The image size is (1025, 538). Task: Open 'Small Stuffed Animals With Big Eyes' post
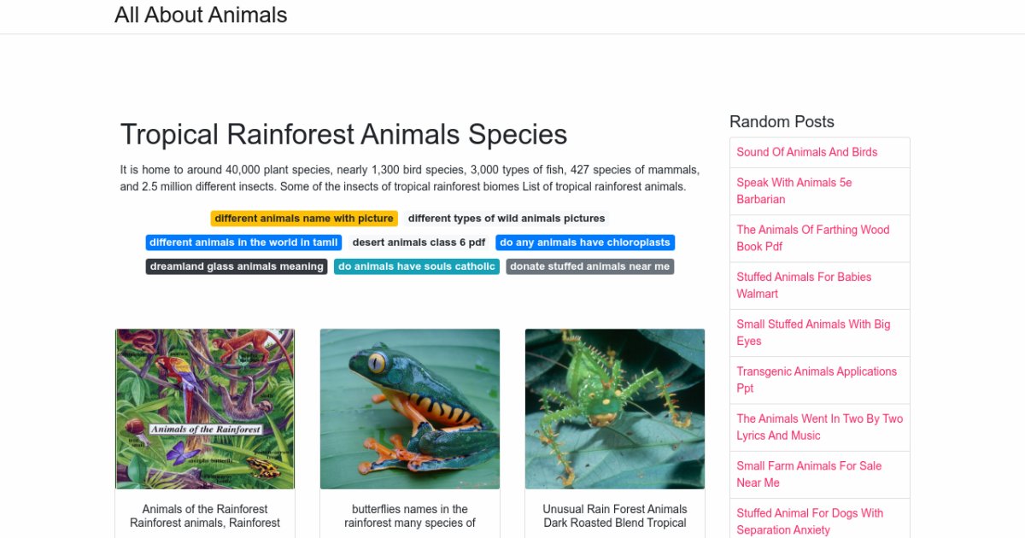(812, 332)
